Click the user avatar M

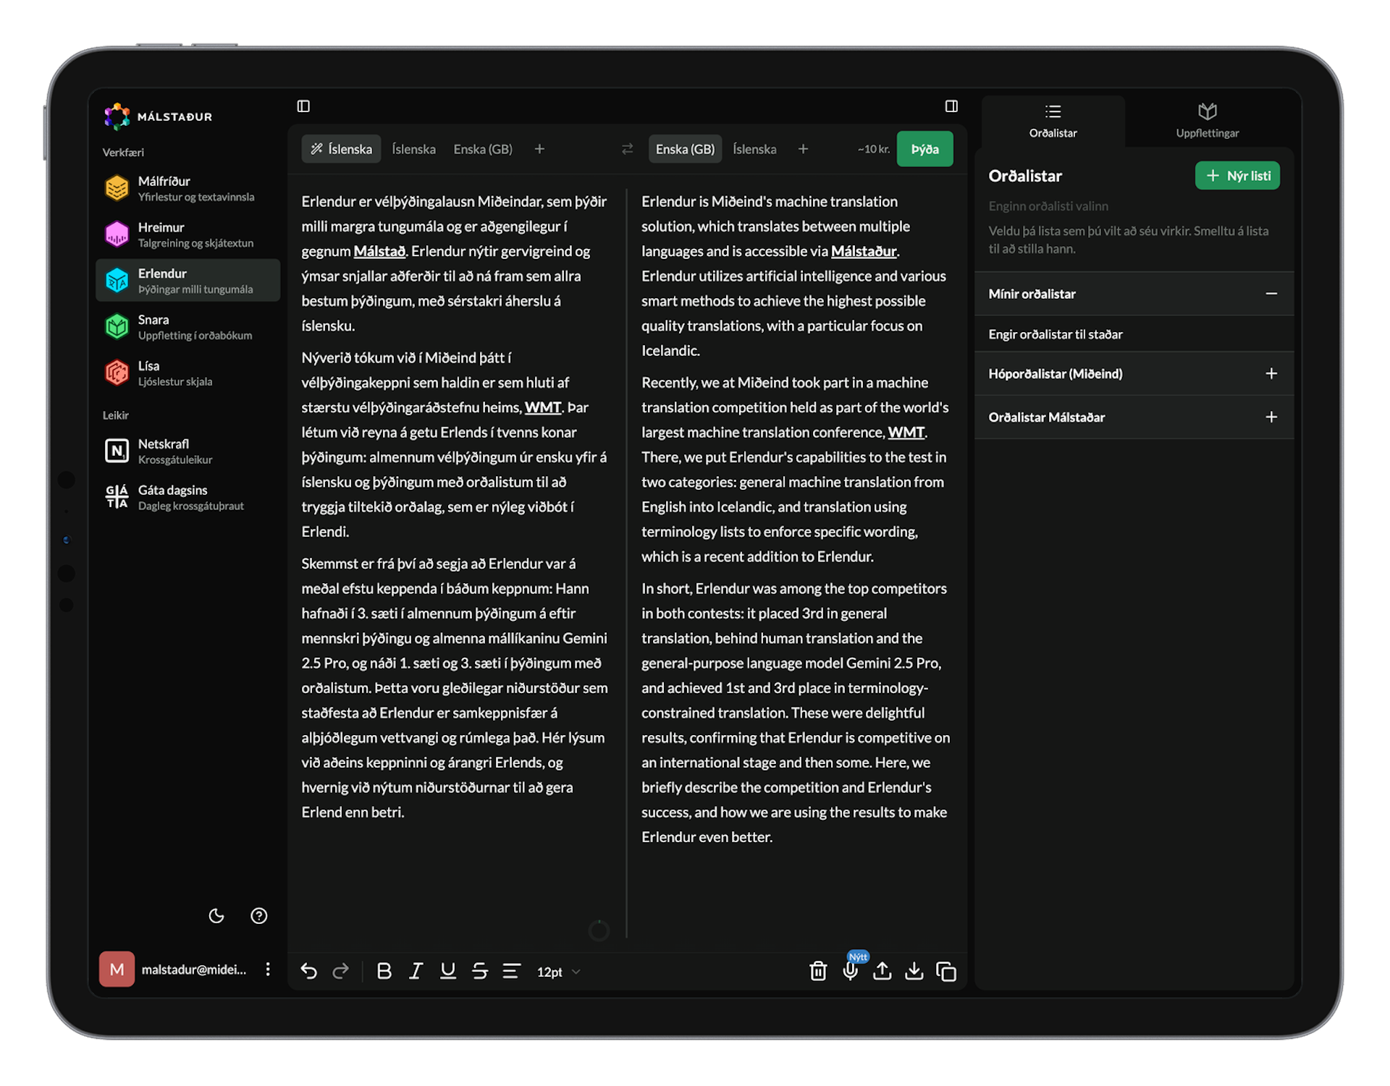[117, 970]
